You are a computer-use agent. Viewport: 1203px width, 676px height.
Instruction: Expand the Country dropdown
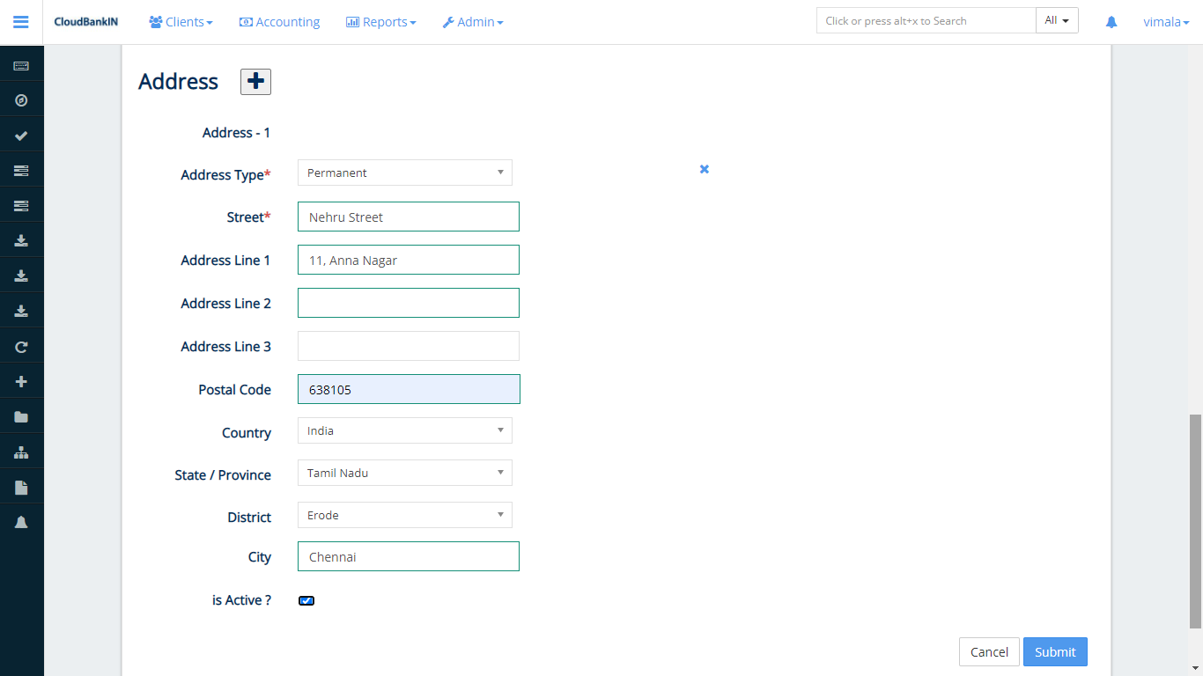point(404,430)
